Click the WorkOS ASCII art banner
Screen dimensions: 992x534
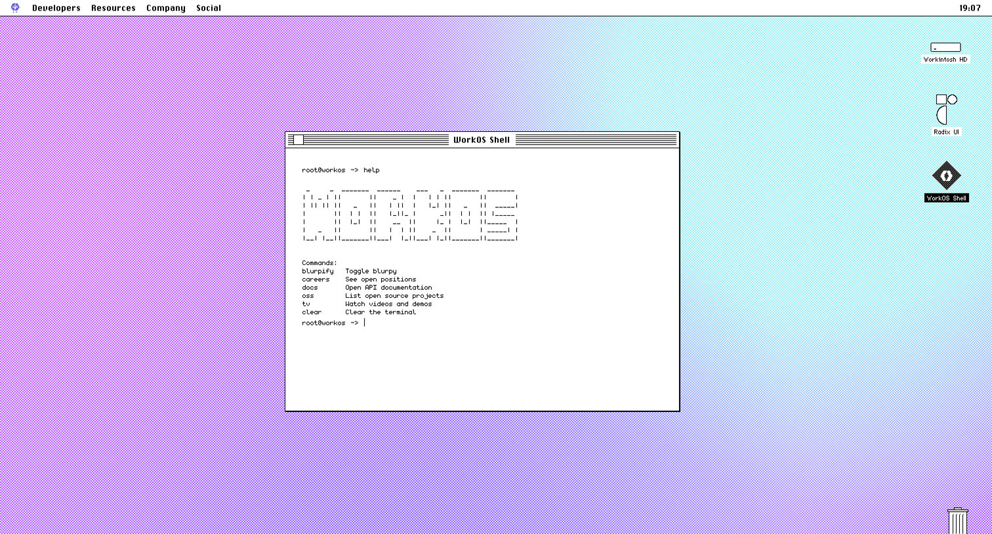[x=411, y=215]
